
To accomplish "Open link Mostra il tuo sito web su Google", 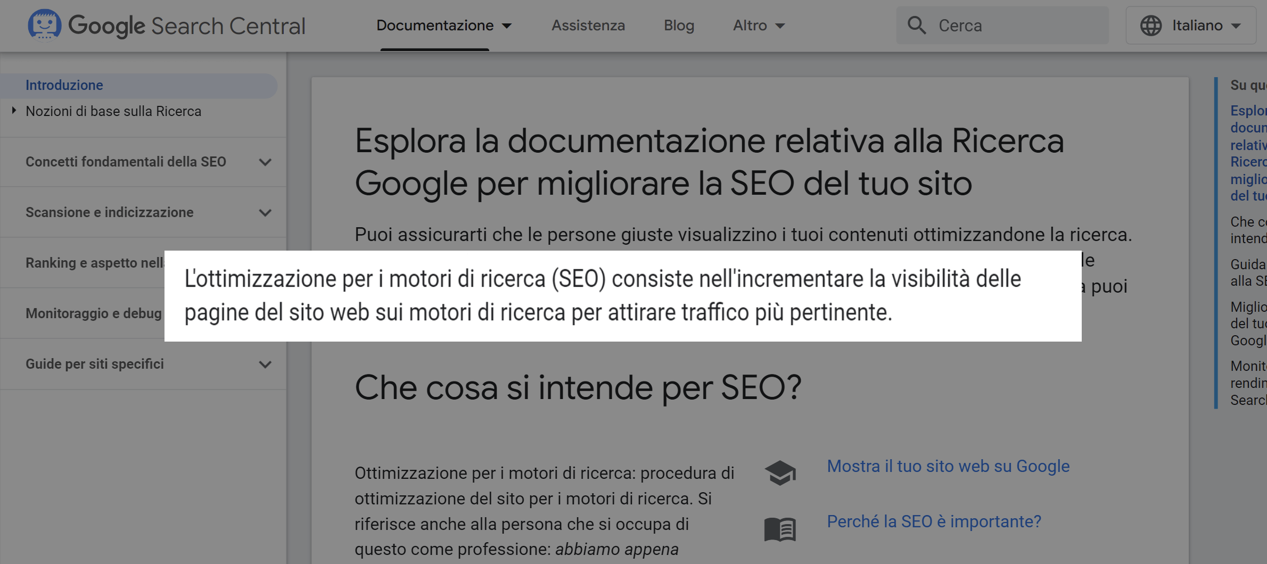I will click(x=948, y=466).
